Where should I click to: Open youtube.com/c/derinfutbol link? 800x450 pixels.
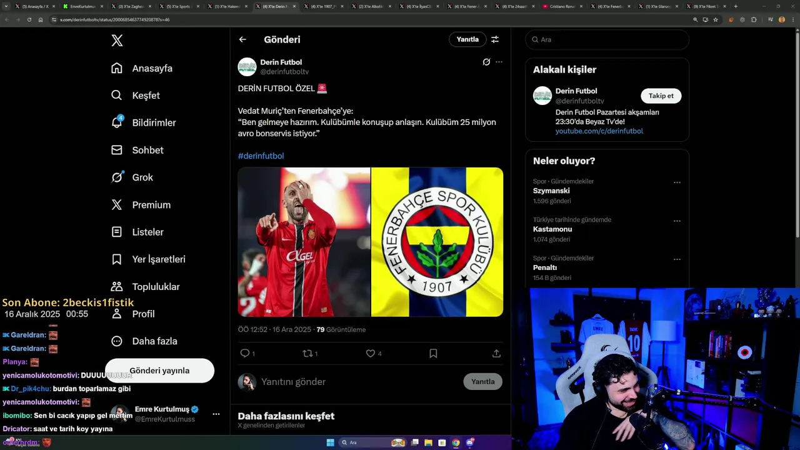click(599, 131)
